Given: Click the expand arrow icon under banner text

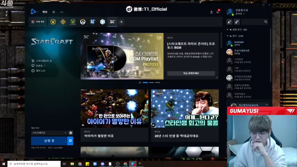Looking at the screenshot, I should point(217,78).
